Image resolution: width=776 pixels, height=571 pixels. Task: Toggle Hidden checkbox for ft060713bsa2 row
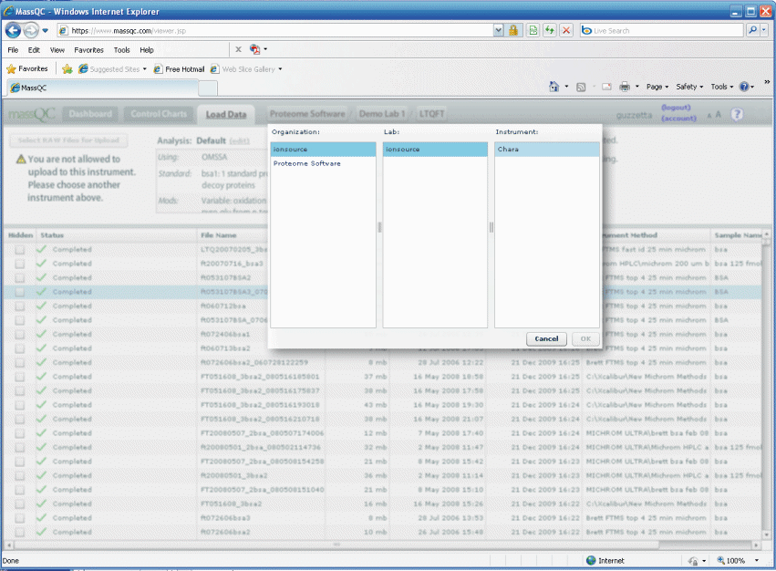pos(20,348)
